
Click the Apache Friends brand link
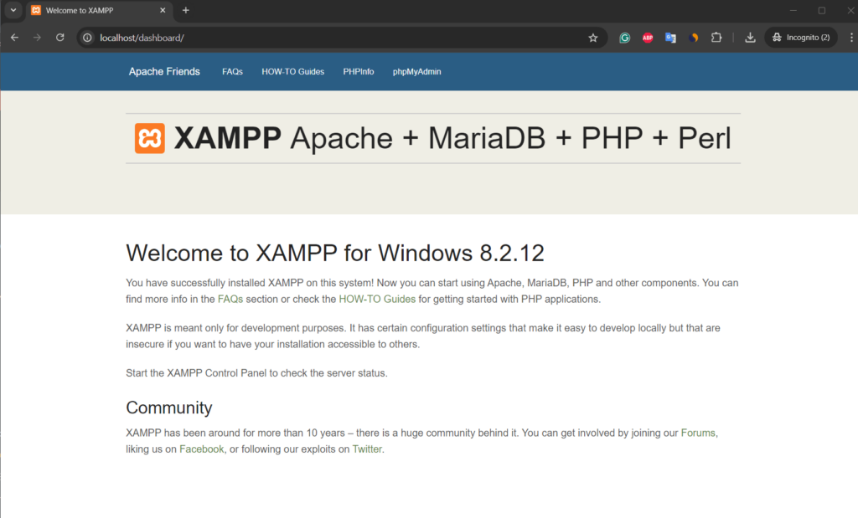click(x=164, y=72)
